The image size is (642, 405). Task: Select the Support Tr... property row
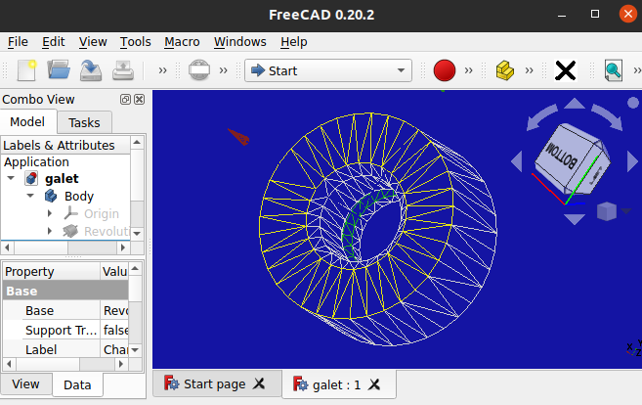(65, 330)
